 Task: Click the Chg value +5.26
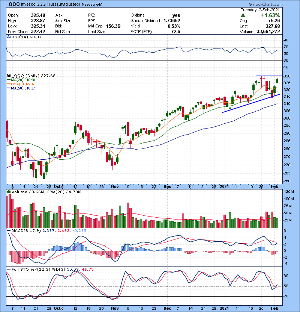[274, 21]
